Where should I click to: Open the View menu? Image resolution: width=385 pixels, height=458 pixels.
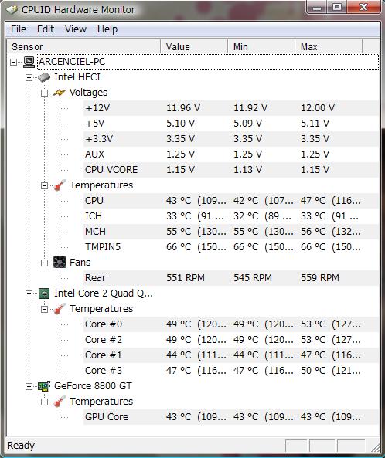76,29
